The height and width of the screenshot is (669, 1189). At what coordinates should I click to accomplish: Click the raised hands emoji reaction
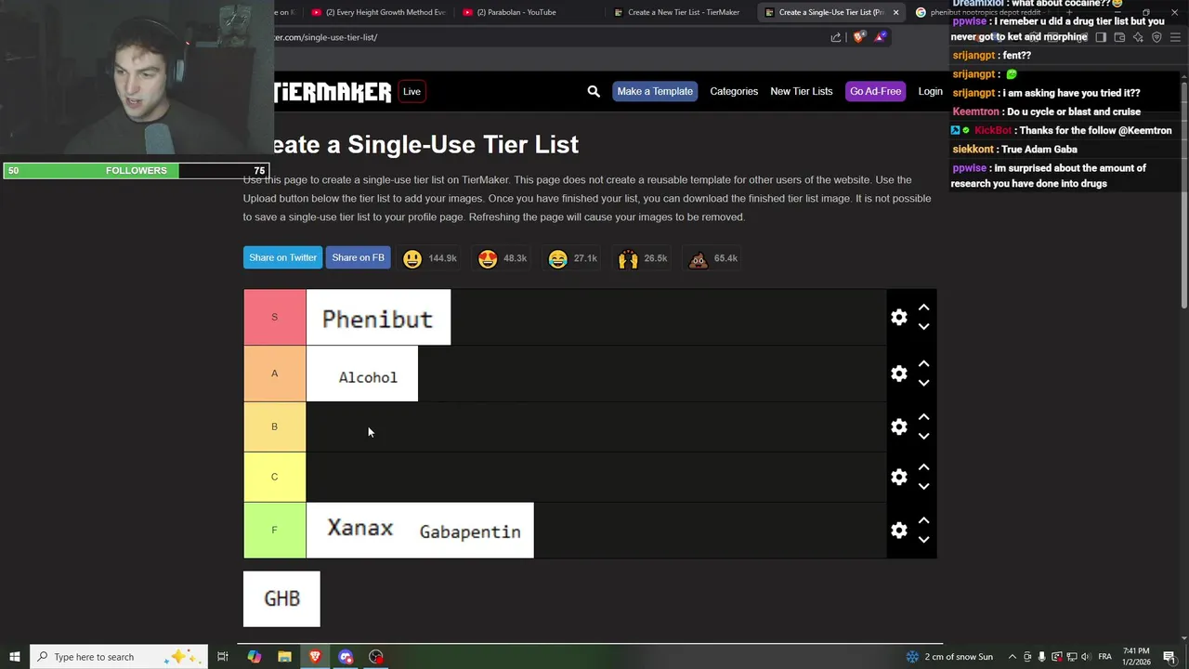point(628,258)
